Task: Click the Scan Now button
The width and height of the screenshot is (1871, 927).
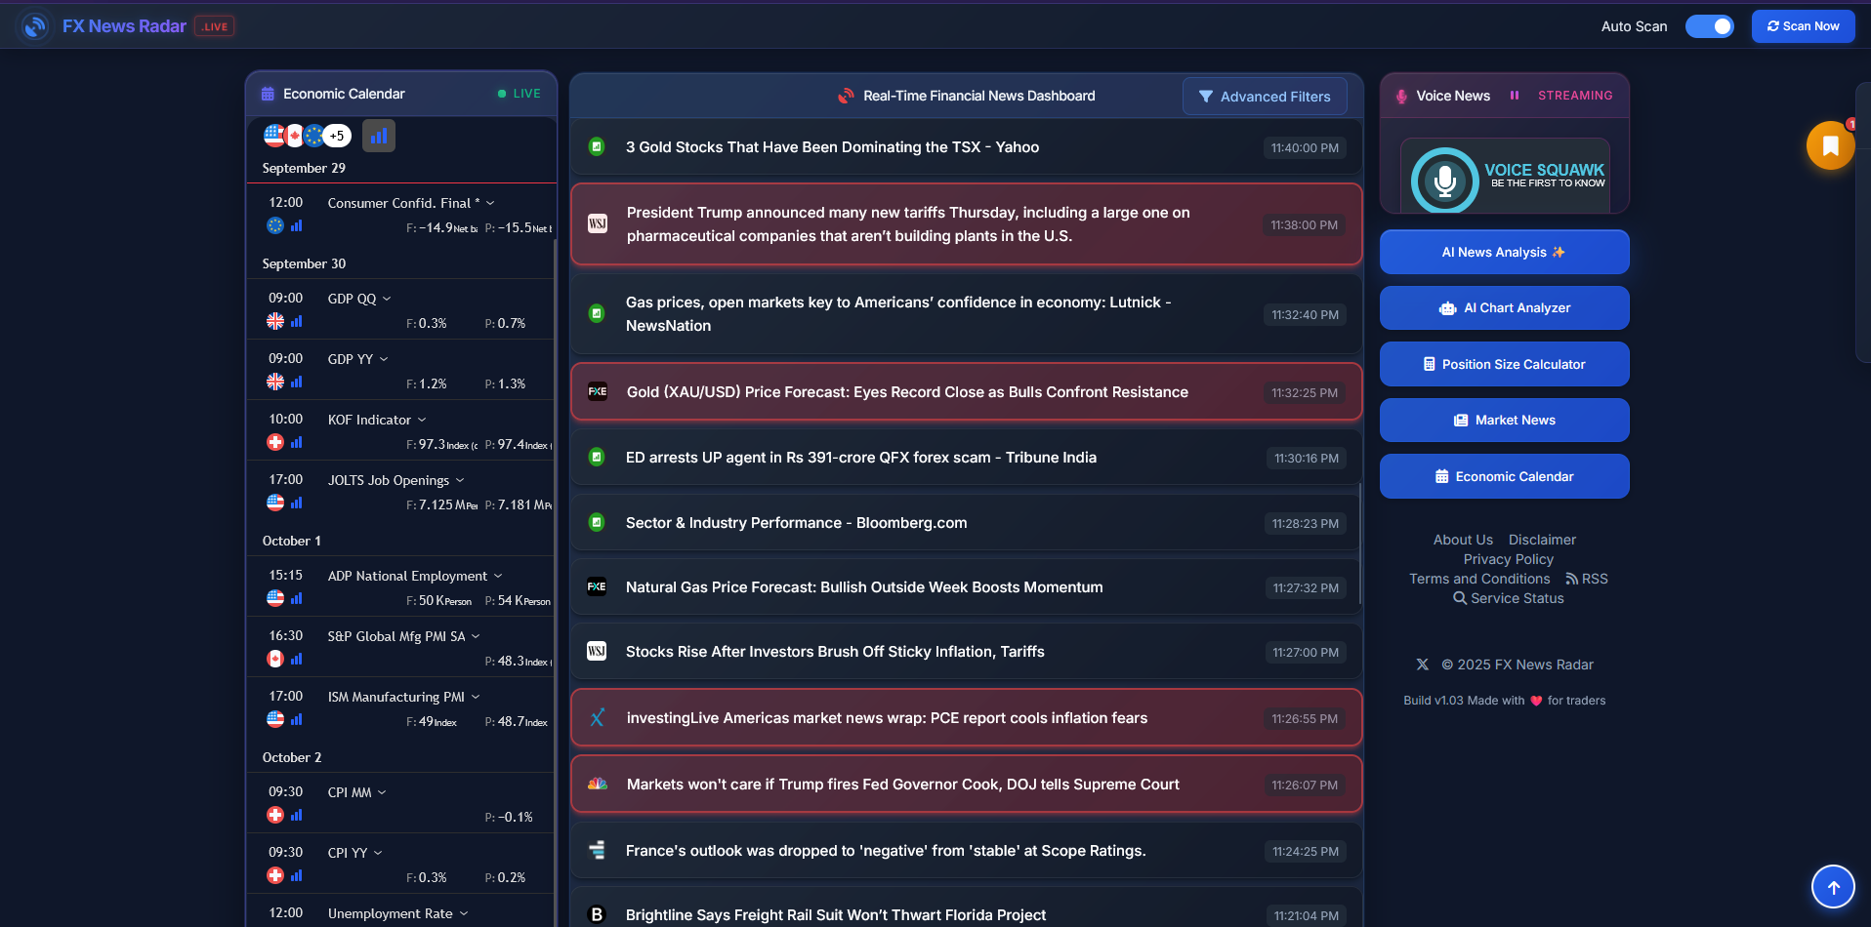Action: tap(1803, 26)
